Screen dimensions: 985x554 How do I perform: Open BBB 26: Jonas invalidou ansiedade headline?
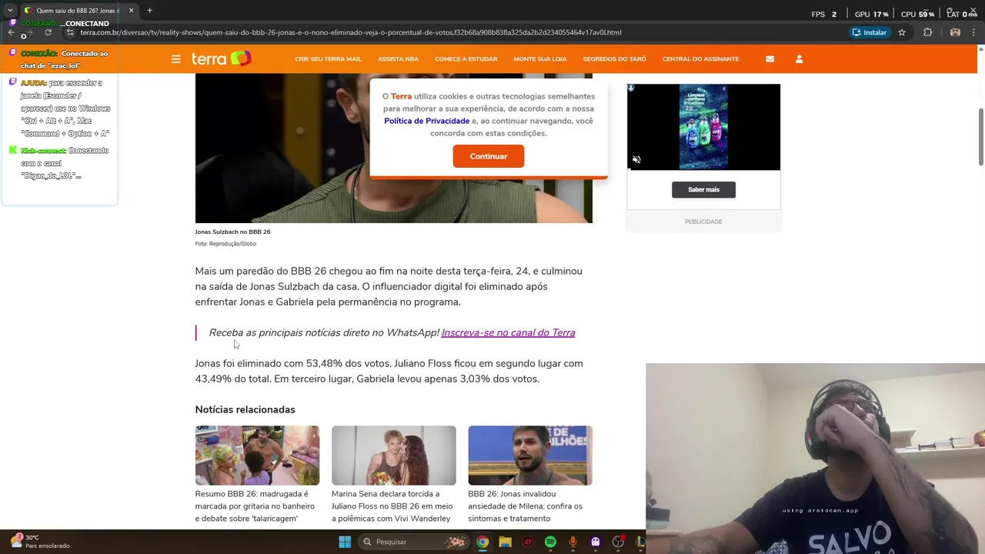tap(526, 506)
